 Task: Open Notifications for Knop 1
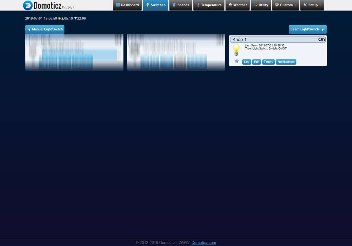[x=286, y=62]
